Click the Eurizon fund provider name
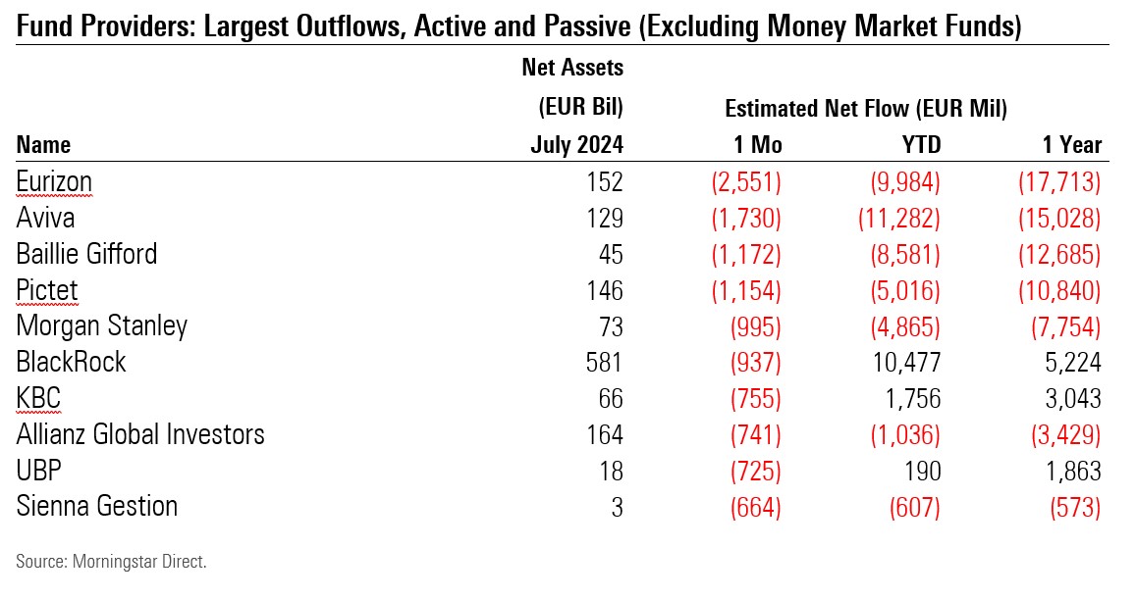Viewport: 1136px width, 599px height. (54, 181)
